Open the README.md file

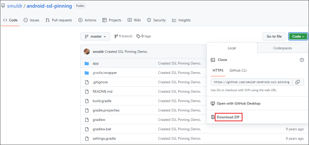[102, 92]
